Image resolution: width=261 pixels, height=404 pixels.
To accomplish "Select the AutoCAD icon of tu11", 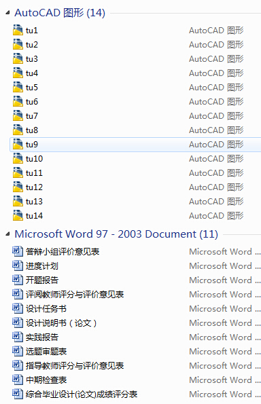I will (18, 172).
